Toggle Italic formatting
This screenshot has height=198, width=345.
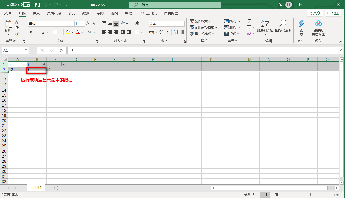point(37,32)
